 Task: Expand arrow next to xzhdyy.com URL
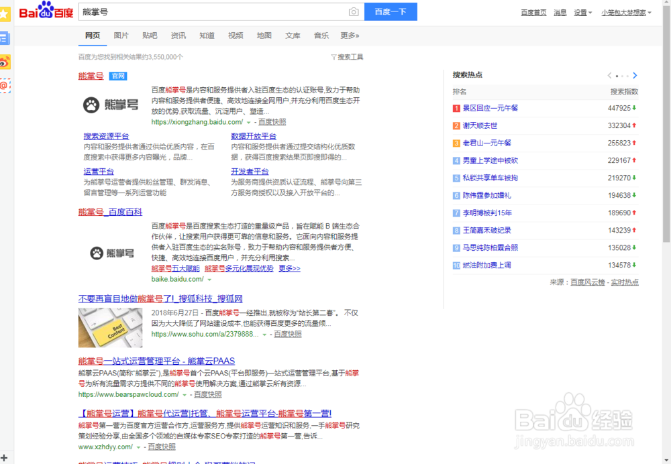coord(138,447)
